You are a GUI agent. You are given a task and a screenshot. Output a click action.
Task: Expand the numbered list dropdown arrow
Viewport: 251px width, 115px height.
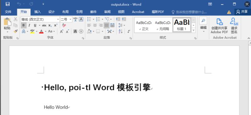102,19
